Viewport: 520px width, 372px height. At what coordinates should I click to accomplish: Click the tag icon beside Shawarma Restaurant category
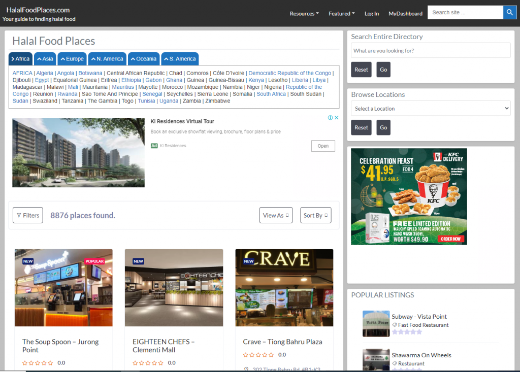coord(394,363)
